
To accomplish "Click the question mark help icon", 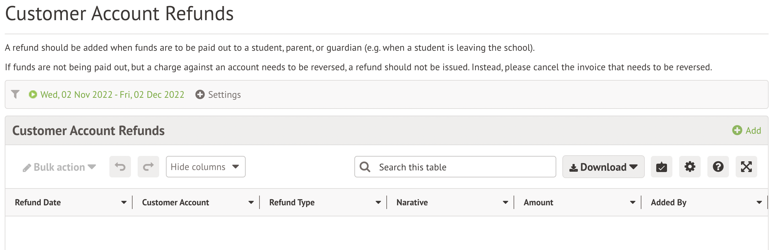I will 718,167.
